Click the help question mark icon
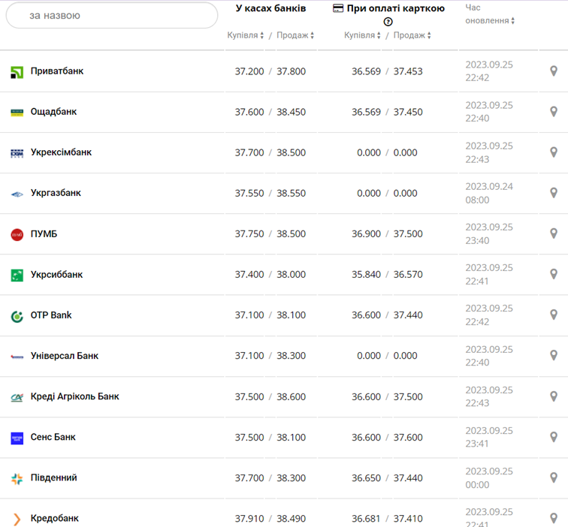 pyautogui.click(x=388, y=22)
